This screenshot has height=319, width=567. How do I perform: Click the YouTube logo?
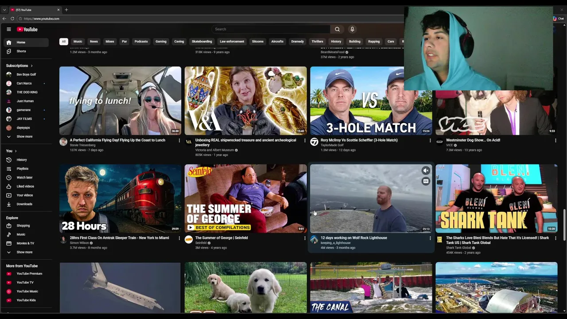27,29
